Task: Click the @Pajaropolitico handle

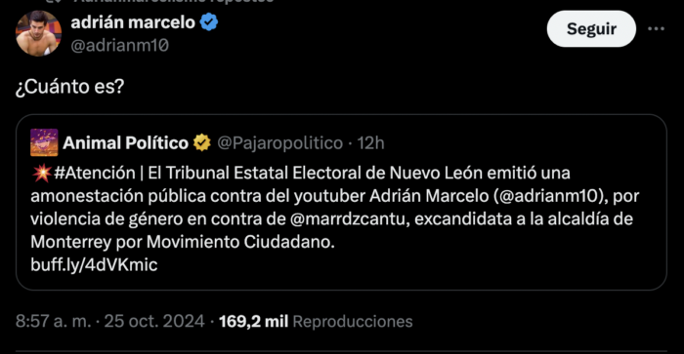Action: click(x=280, y=142)
